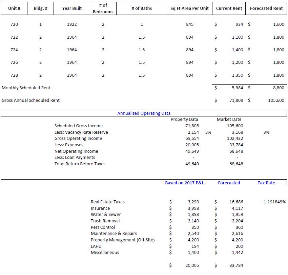
Task: Select 'Sq Ft Area Per Unit' header
Action: click(x=189, y=8)
